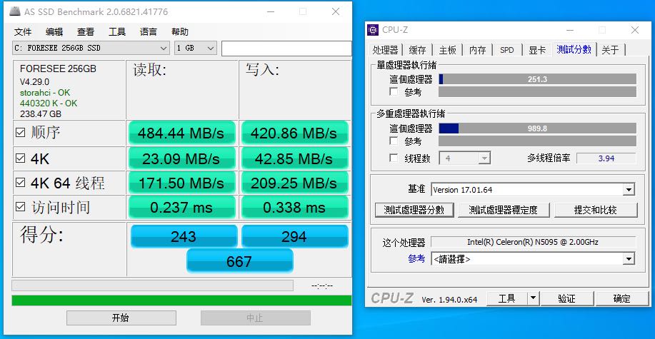
Task: Switch to the 处理器 tab in CPU-Z
Action: point(385,50)
